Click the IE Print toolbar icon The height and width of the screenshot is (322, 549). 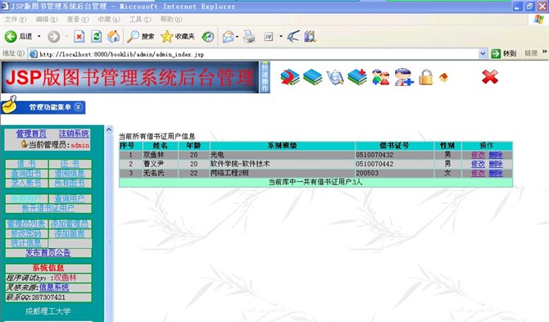249,36
